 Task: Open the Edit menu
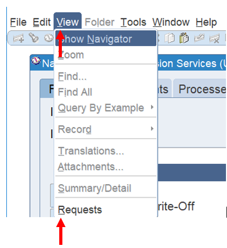click(41, 22)
